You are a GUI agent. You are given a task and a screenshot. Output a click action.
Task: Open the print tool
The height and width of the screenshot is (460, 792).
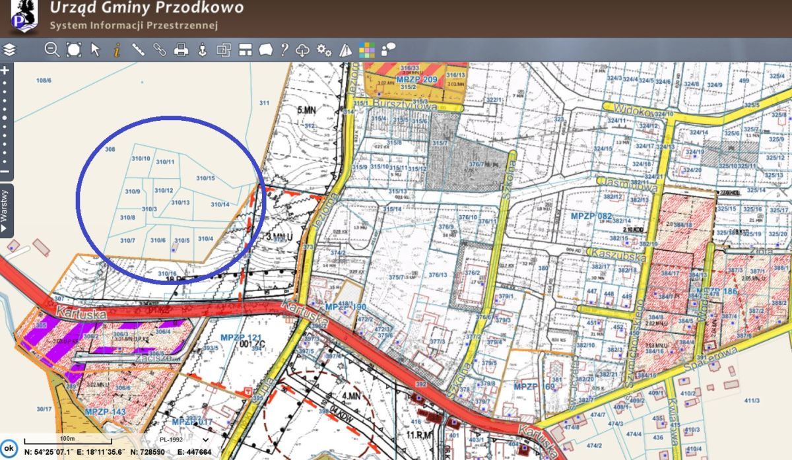181,49
